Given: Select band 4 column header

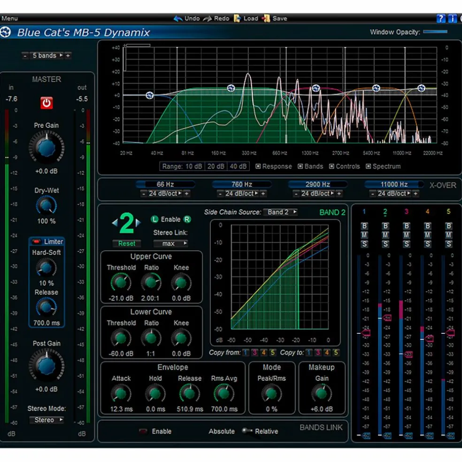Looking at the screenshot, I should click(x=428, y=211).
